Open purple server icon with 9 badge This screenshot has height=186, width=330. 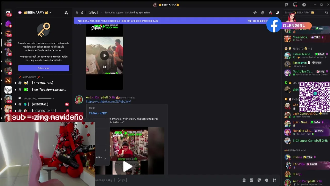8,24
